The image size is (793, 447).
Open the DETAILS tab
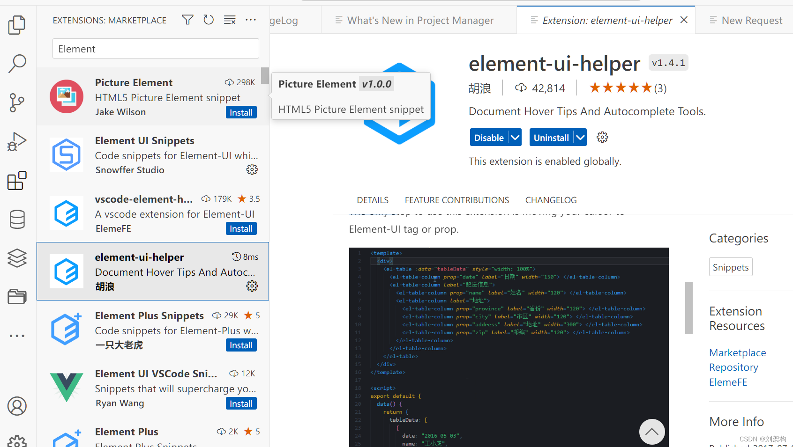click(x=373, y=200)
